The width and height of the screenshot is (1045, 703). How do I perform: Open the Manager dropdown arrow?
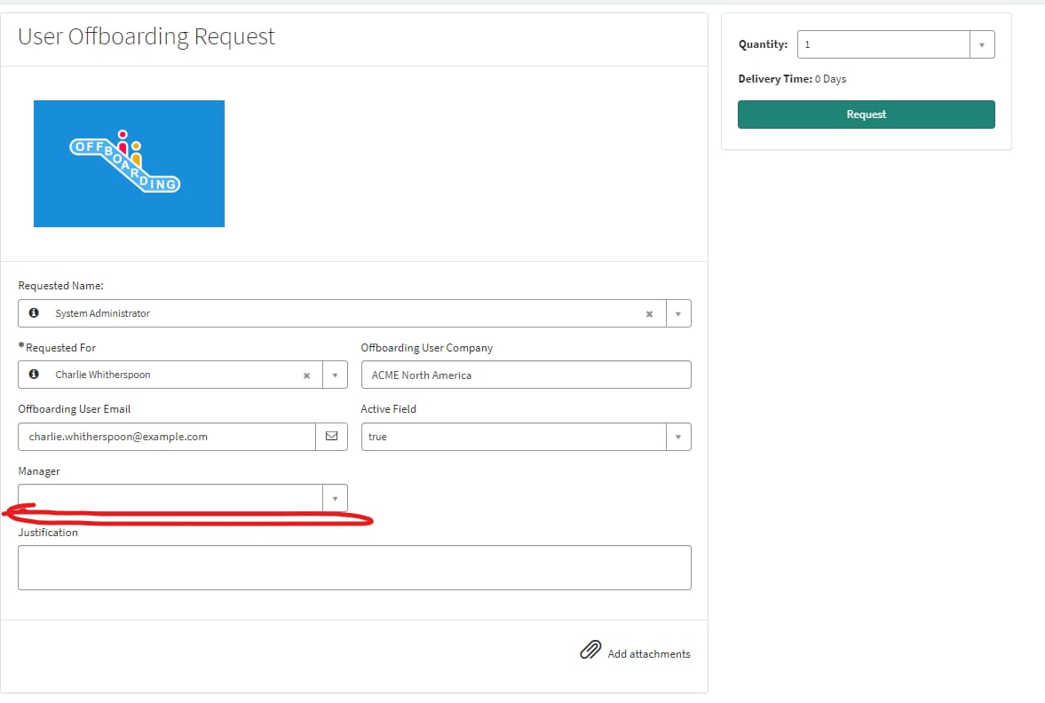(x=335, y=499)
